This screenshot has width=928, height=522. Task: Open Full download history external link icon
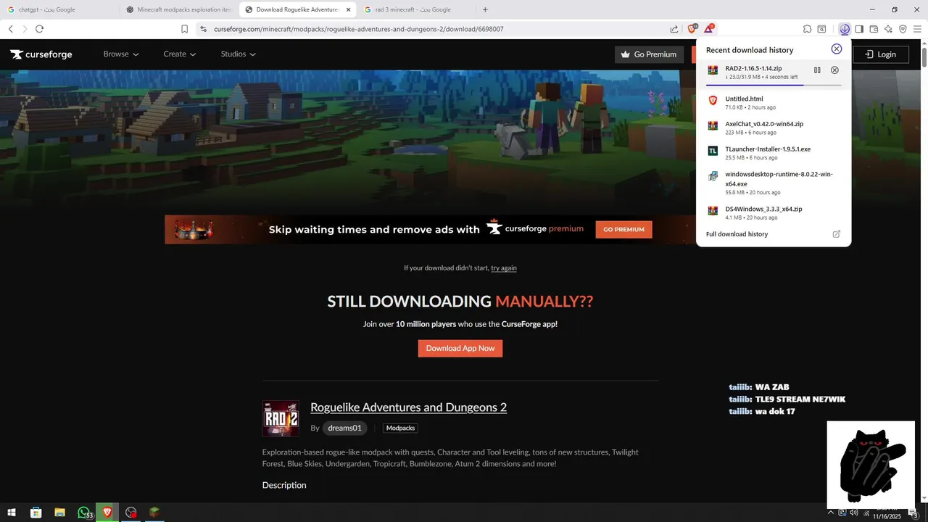836,234
